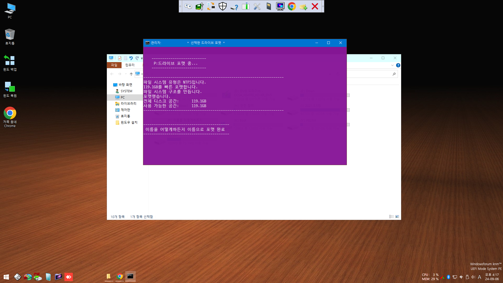Image resolution: width=503 pixels, height=283 pixels.
Task: Switch to command prompt taskbar button
Action: click(130, 276)
